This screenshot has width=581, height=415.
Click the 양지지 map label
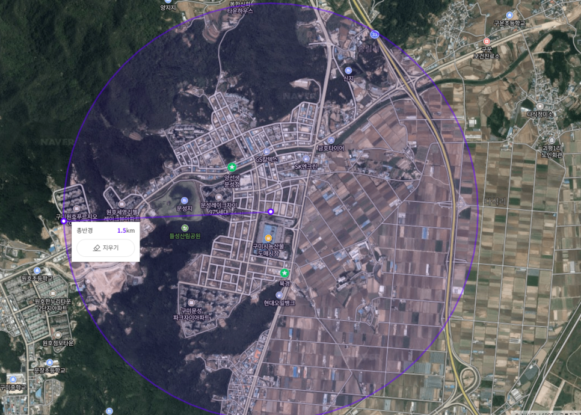click(x=168, y=7)
